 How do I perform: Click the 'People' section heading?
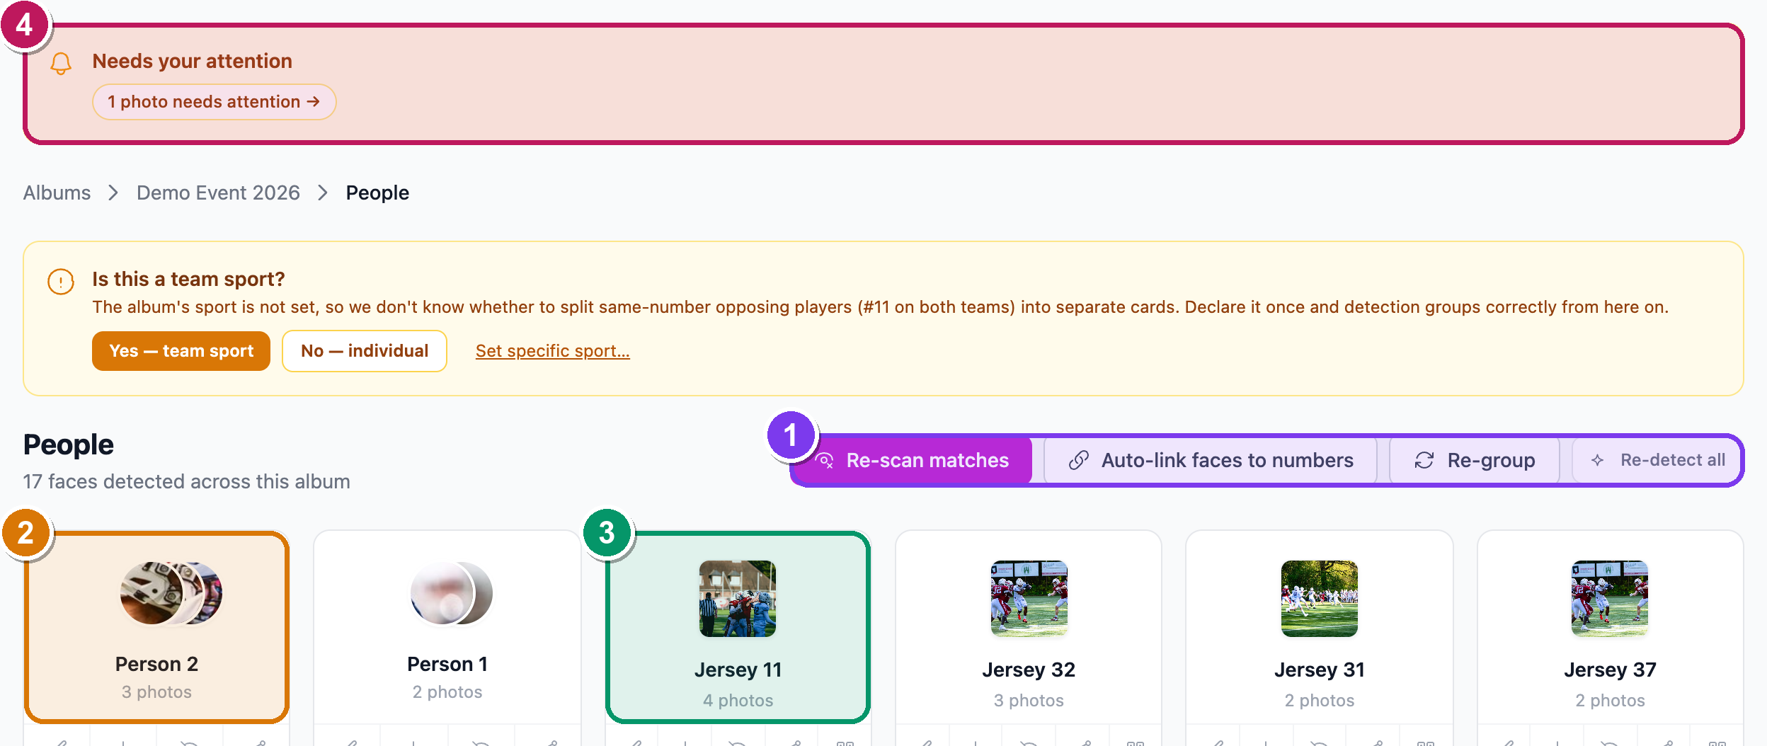tap(69, 444)
